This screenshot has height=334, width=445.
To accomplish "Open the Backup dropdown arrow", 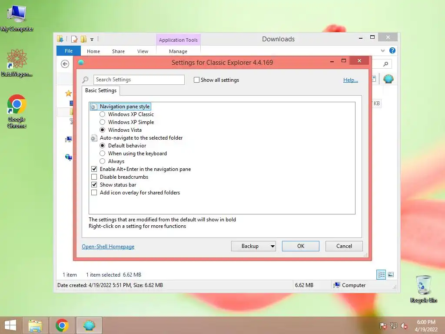I will coord(272,246).
